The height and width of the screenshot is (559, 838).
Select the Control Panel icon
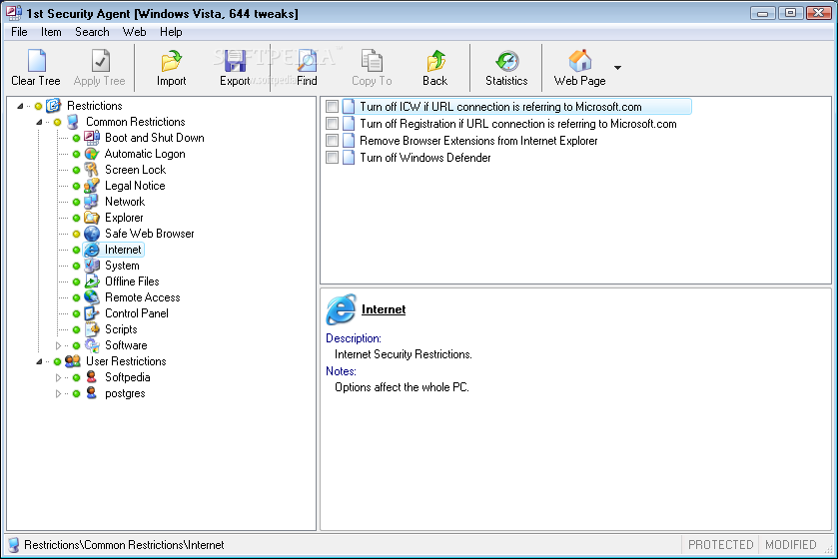pyautogui.click(x=92, y=313)
